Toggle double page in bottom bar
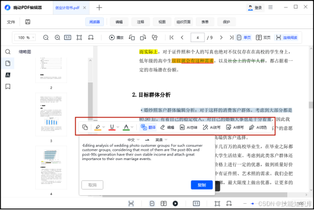This screenshot has width=314, height=210. pyautogui.click(x=164, y=204)
